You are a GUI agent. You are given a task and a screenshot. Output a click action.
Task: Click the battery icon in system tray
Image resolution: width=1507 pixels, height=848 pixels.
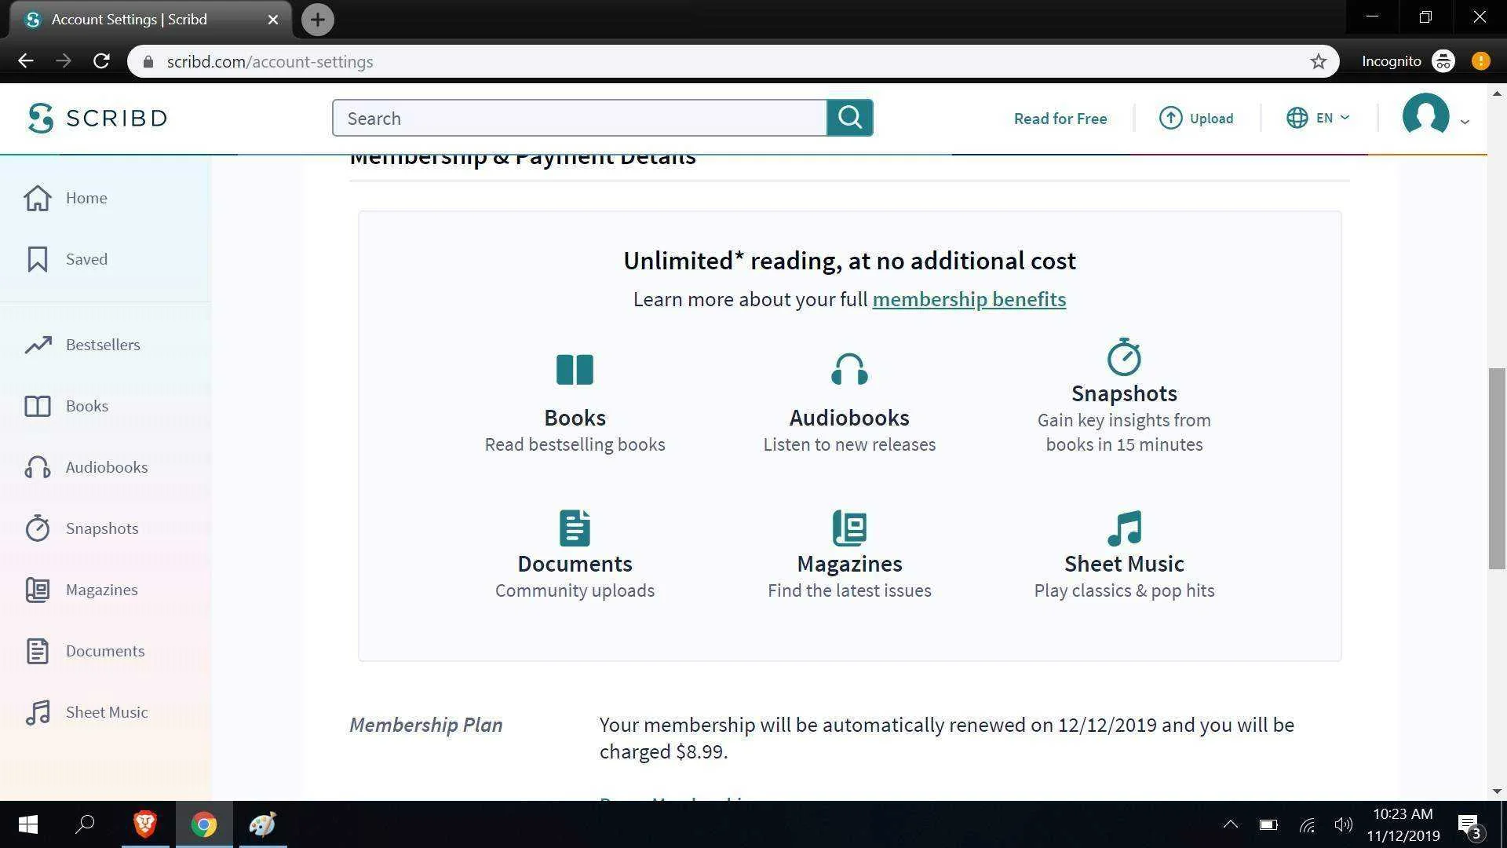click(x=1268, y=824)
